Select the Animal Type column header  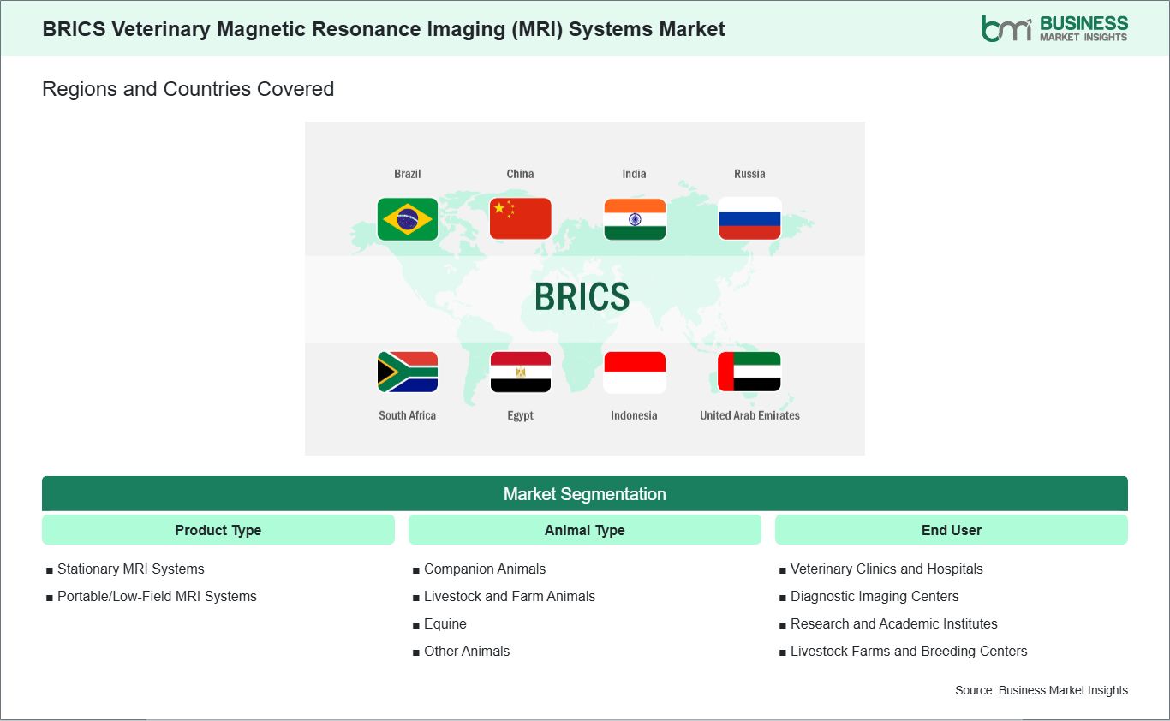pyautogui.click(x=585, y=530)
